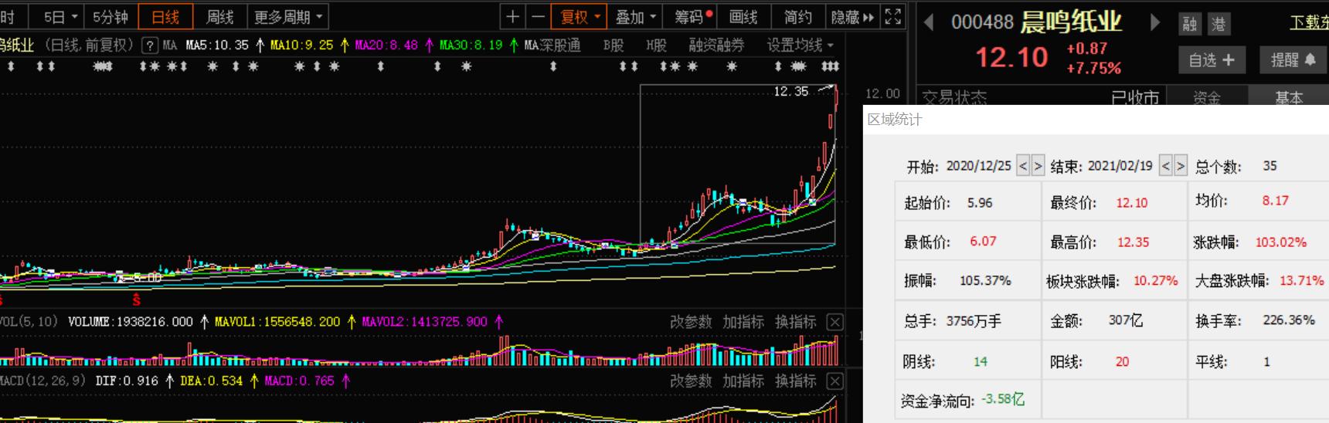Select the 5分钟 period tab

(110, 16)
